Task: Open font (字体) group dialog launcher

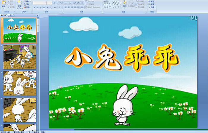Action: (62, 12)
